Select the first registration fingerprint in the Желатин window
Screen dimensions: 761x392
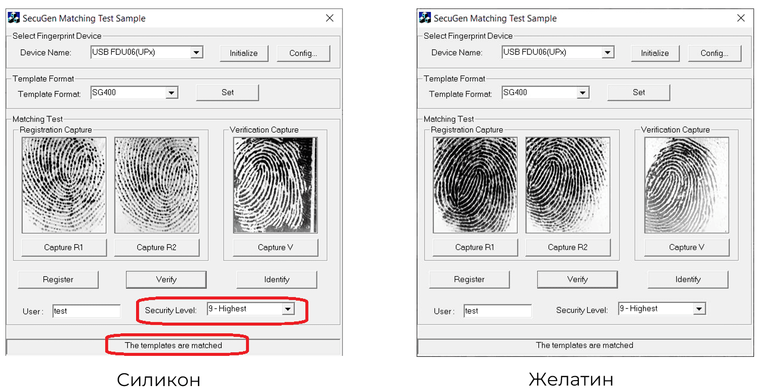coord(475,185)
